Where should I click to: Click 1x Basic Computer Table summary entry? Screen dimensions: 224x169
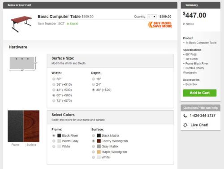[200, 43]
